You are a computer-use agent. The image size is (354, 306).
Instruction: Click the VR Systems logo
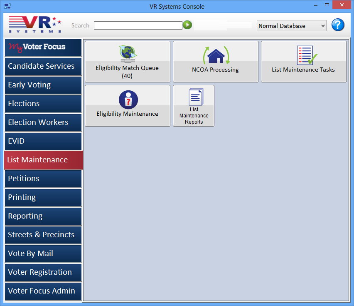point(35,25)
